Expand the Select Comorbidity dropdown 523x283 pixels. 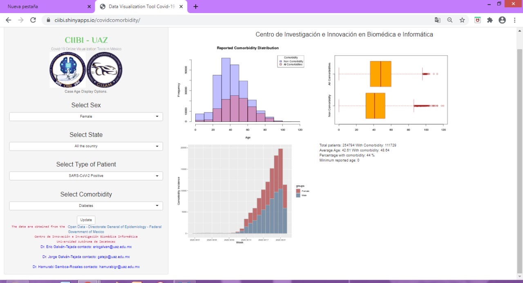coord(86,206)
